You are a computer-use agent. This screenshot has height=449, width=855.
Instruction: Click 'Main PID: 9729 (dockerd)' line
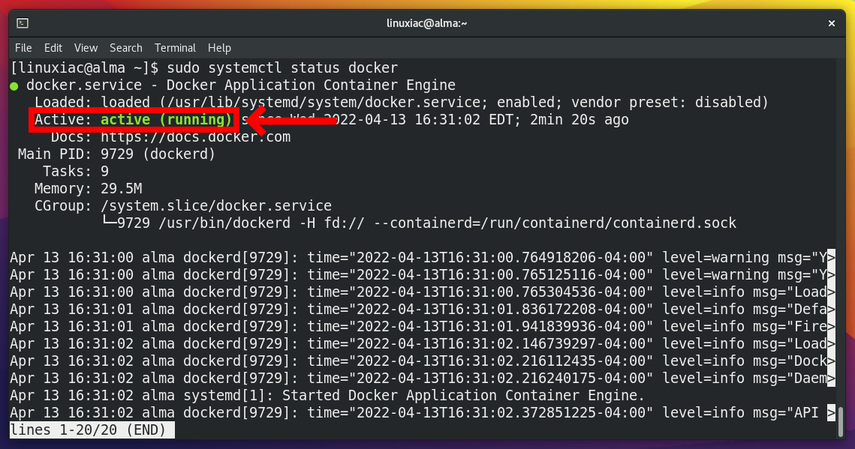pos(116,154)
